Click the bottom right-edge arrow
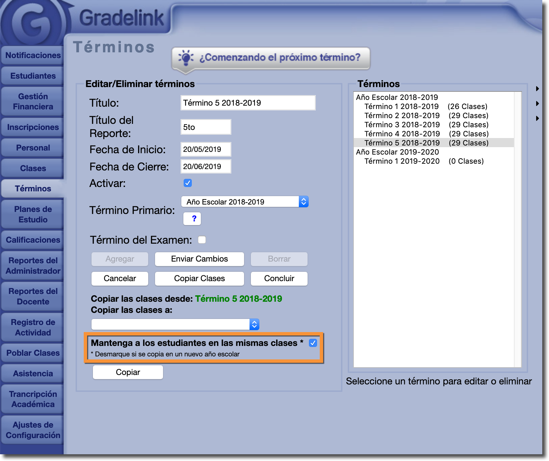Viewport: 549px width, 461px height. pyautogui.click(x=537, y=118)
